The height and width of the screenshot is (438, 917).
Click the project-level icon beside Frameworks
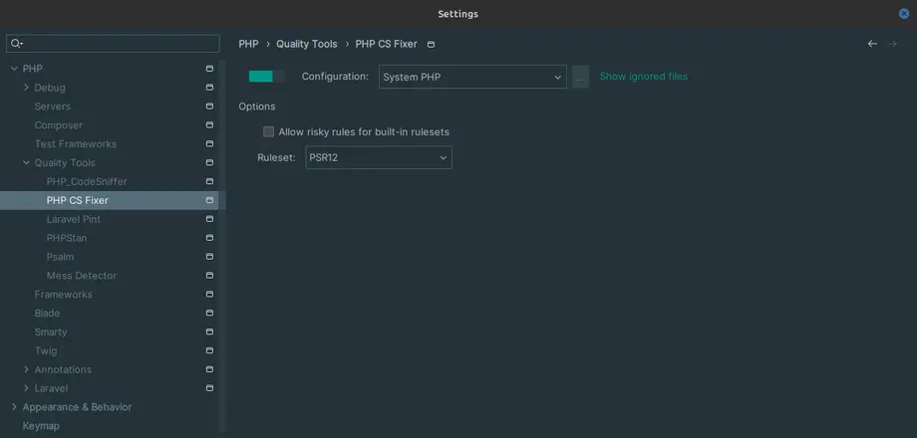(x=209, y=295)
